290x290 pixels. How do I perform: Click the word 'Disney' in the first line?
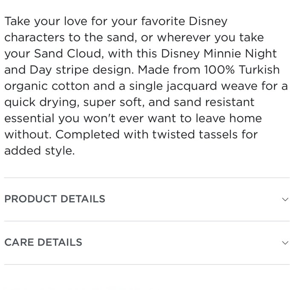tap(208, 22)
